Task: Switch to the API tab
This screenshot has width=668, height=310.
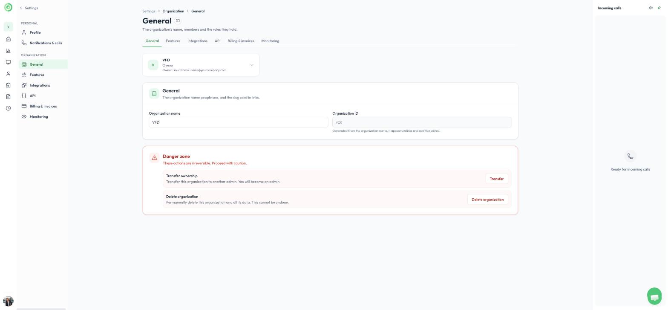Action: coord(217,41)
